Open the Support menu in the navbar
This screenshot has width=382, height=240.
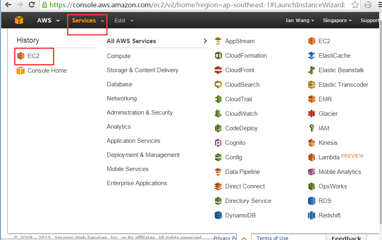click(370, 21)
